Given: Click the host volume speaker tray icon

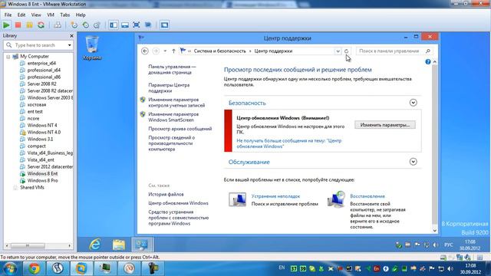Looking at the screenshot, I should tap(450, 268).
